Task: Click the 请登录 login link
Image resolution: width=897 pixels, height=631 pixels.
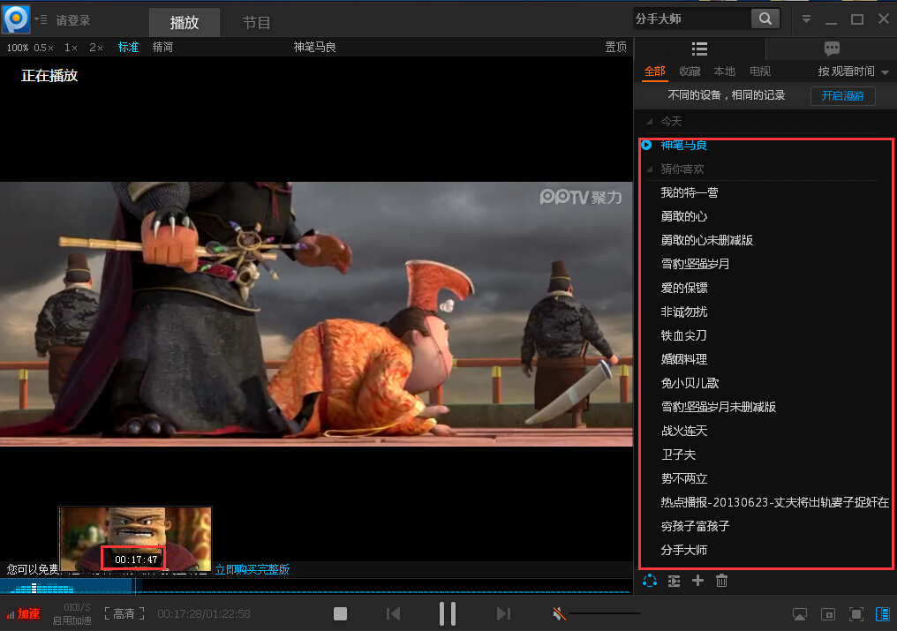Action: (73, 20)
